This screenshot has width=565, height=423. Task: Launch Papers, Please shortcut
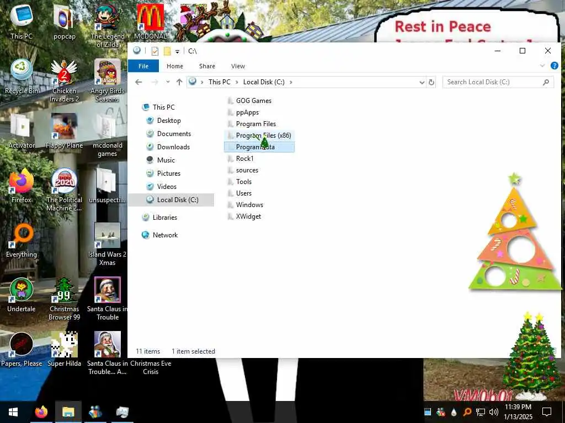22,349
